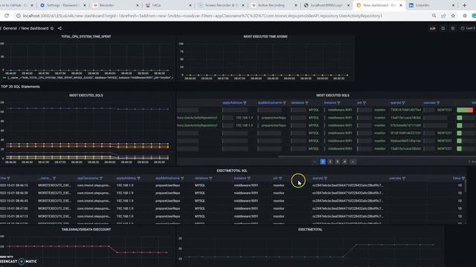Open dashboard settings gear icon
The height and width of the screenshot is (267, 476).
point(453,28)
